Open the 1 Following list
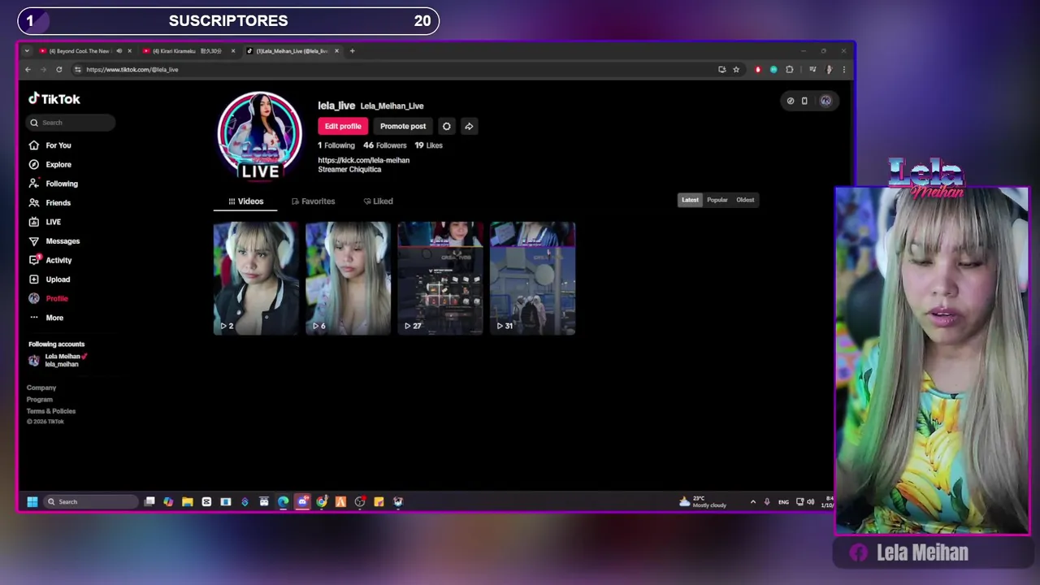The width and height of the screenshot is (1040, 585). pyautogui.click(x=336, y=145)
